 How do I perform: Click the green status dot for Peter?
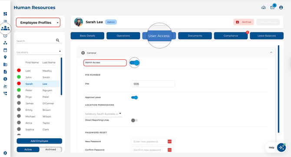(19, 90)
